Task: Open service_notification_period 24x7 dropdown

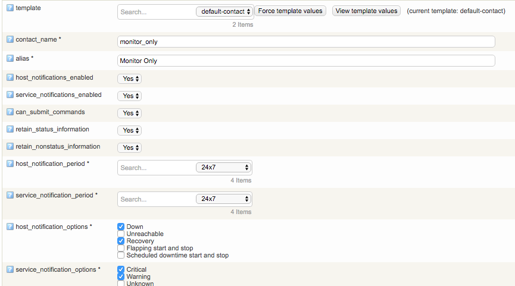Action: pyautogui.click(x=223, y=199)
